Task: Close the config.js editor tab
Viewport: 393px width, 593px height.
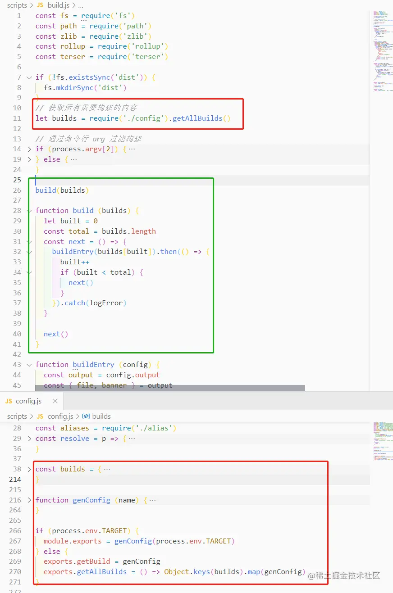Action: coord(55,401)
